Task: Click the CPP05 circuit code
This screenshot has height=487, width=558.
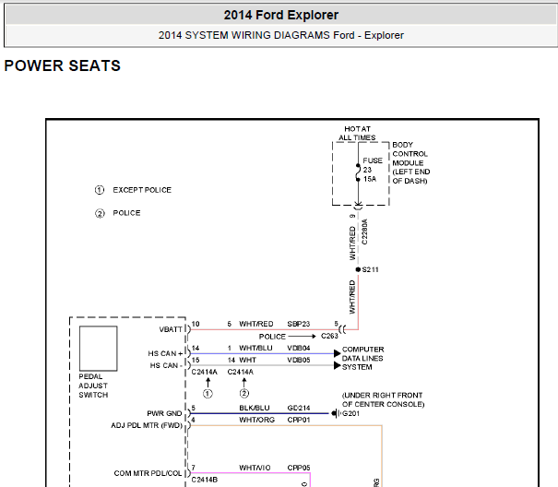Action: [x=299, y=468]
